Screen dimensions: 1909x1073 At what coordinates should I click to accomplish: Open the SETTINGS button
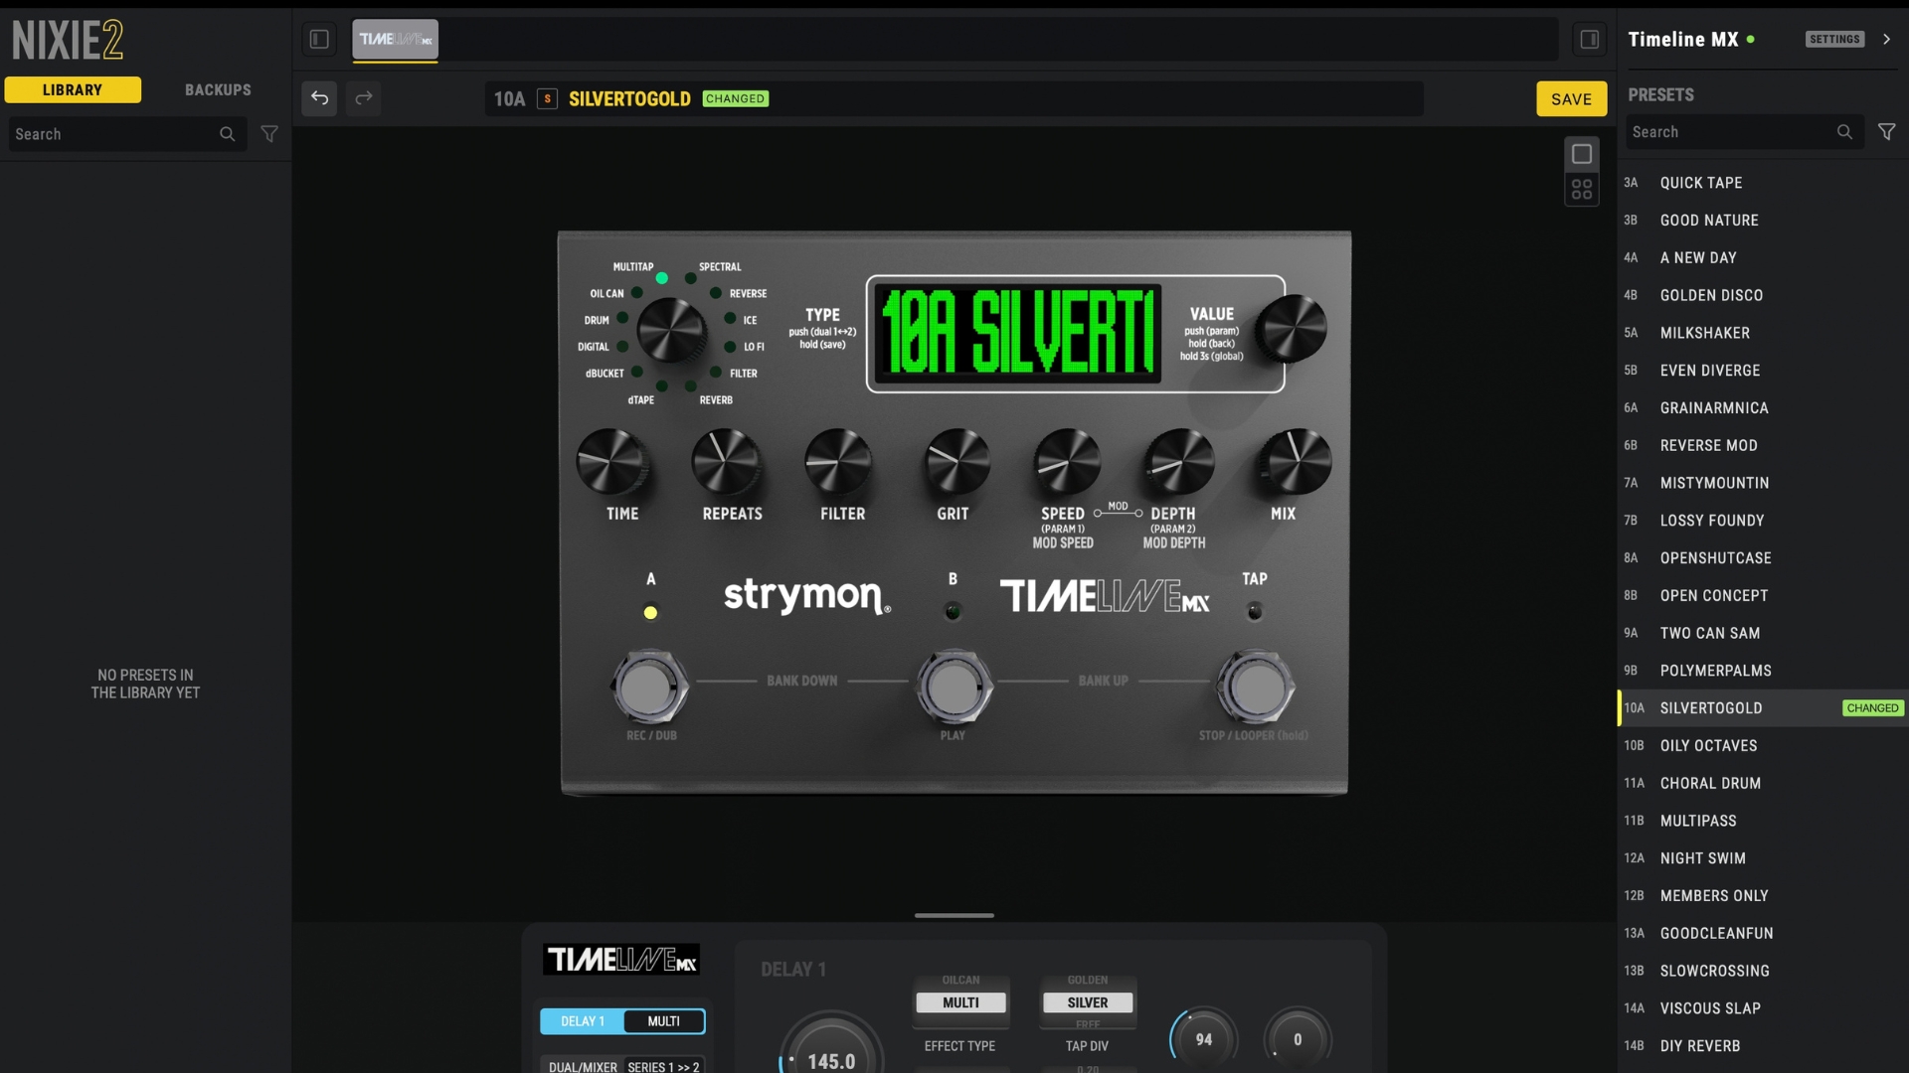pos(1834,40)
